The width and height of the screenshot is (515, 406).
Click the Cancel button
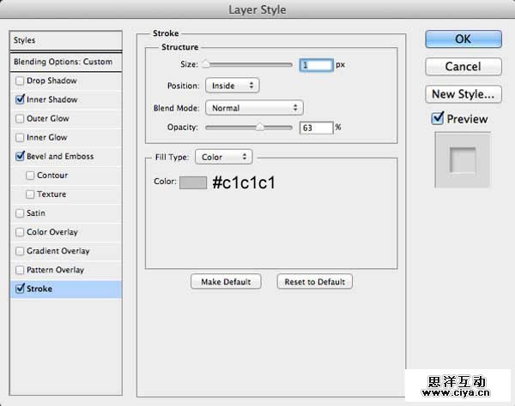463,66
